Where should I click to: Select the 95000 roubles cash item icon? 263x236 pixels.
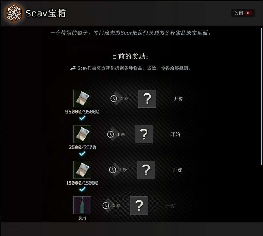(82, 98)
